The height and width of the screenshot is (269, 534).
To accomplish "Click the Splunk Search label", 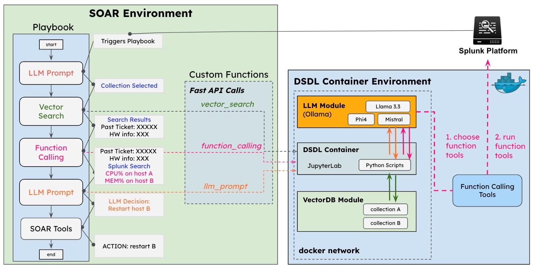I will (x=129, y=166).
